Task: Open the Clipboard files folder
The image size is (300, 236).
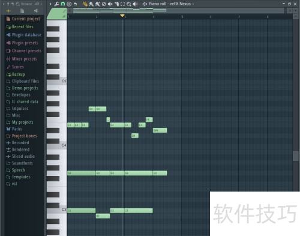Action: coord(23,81)
